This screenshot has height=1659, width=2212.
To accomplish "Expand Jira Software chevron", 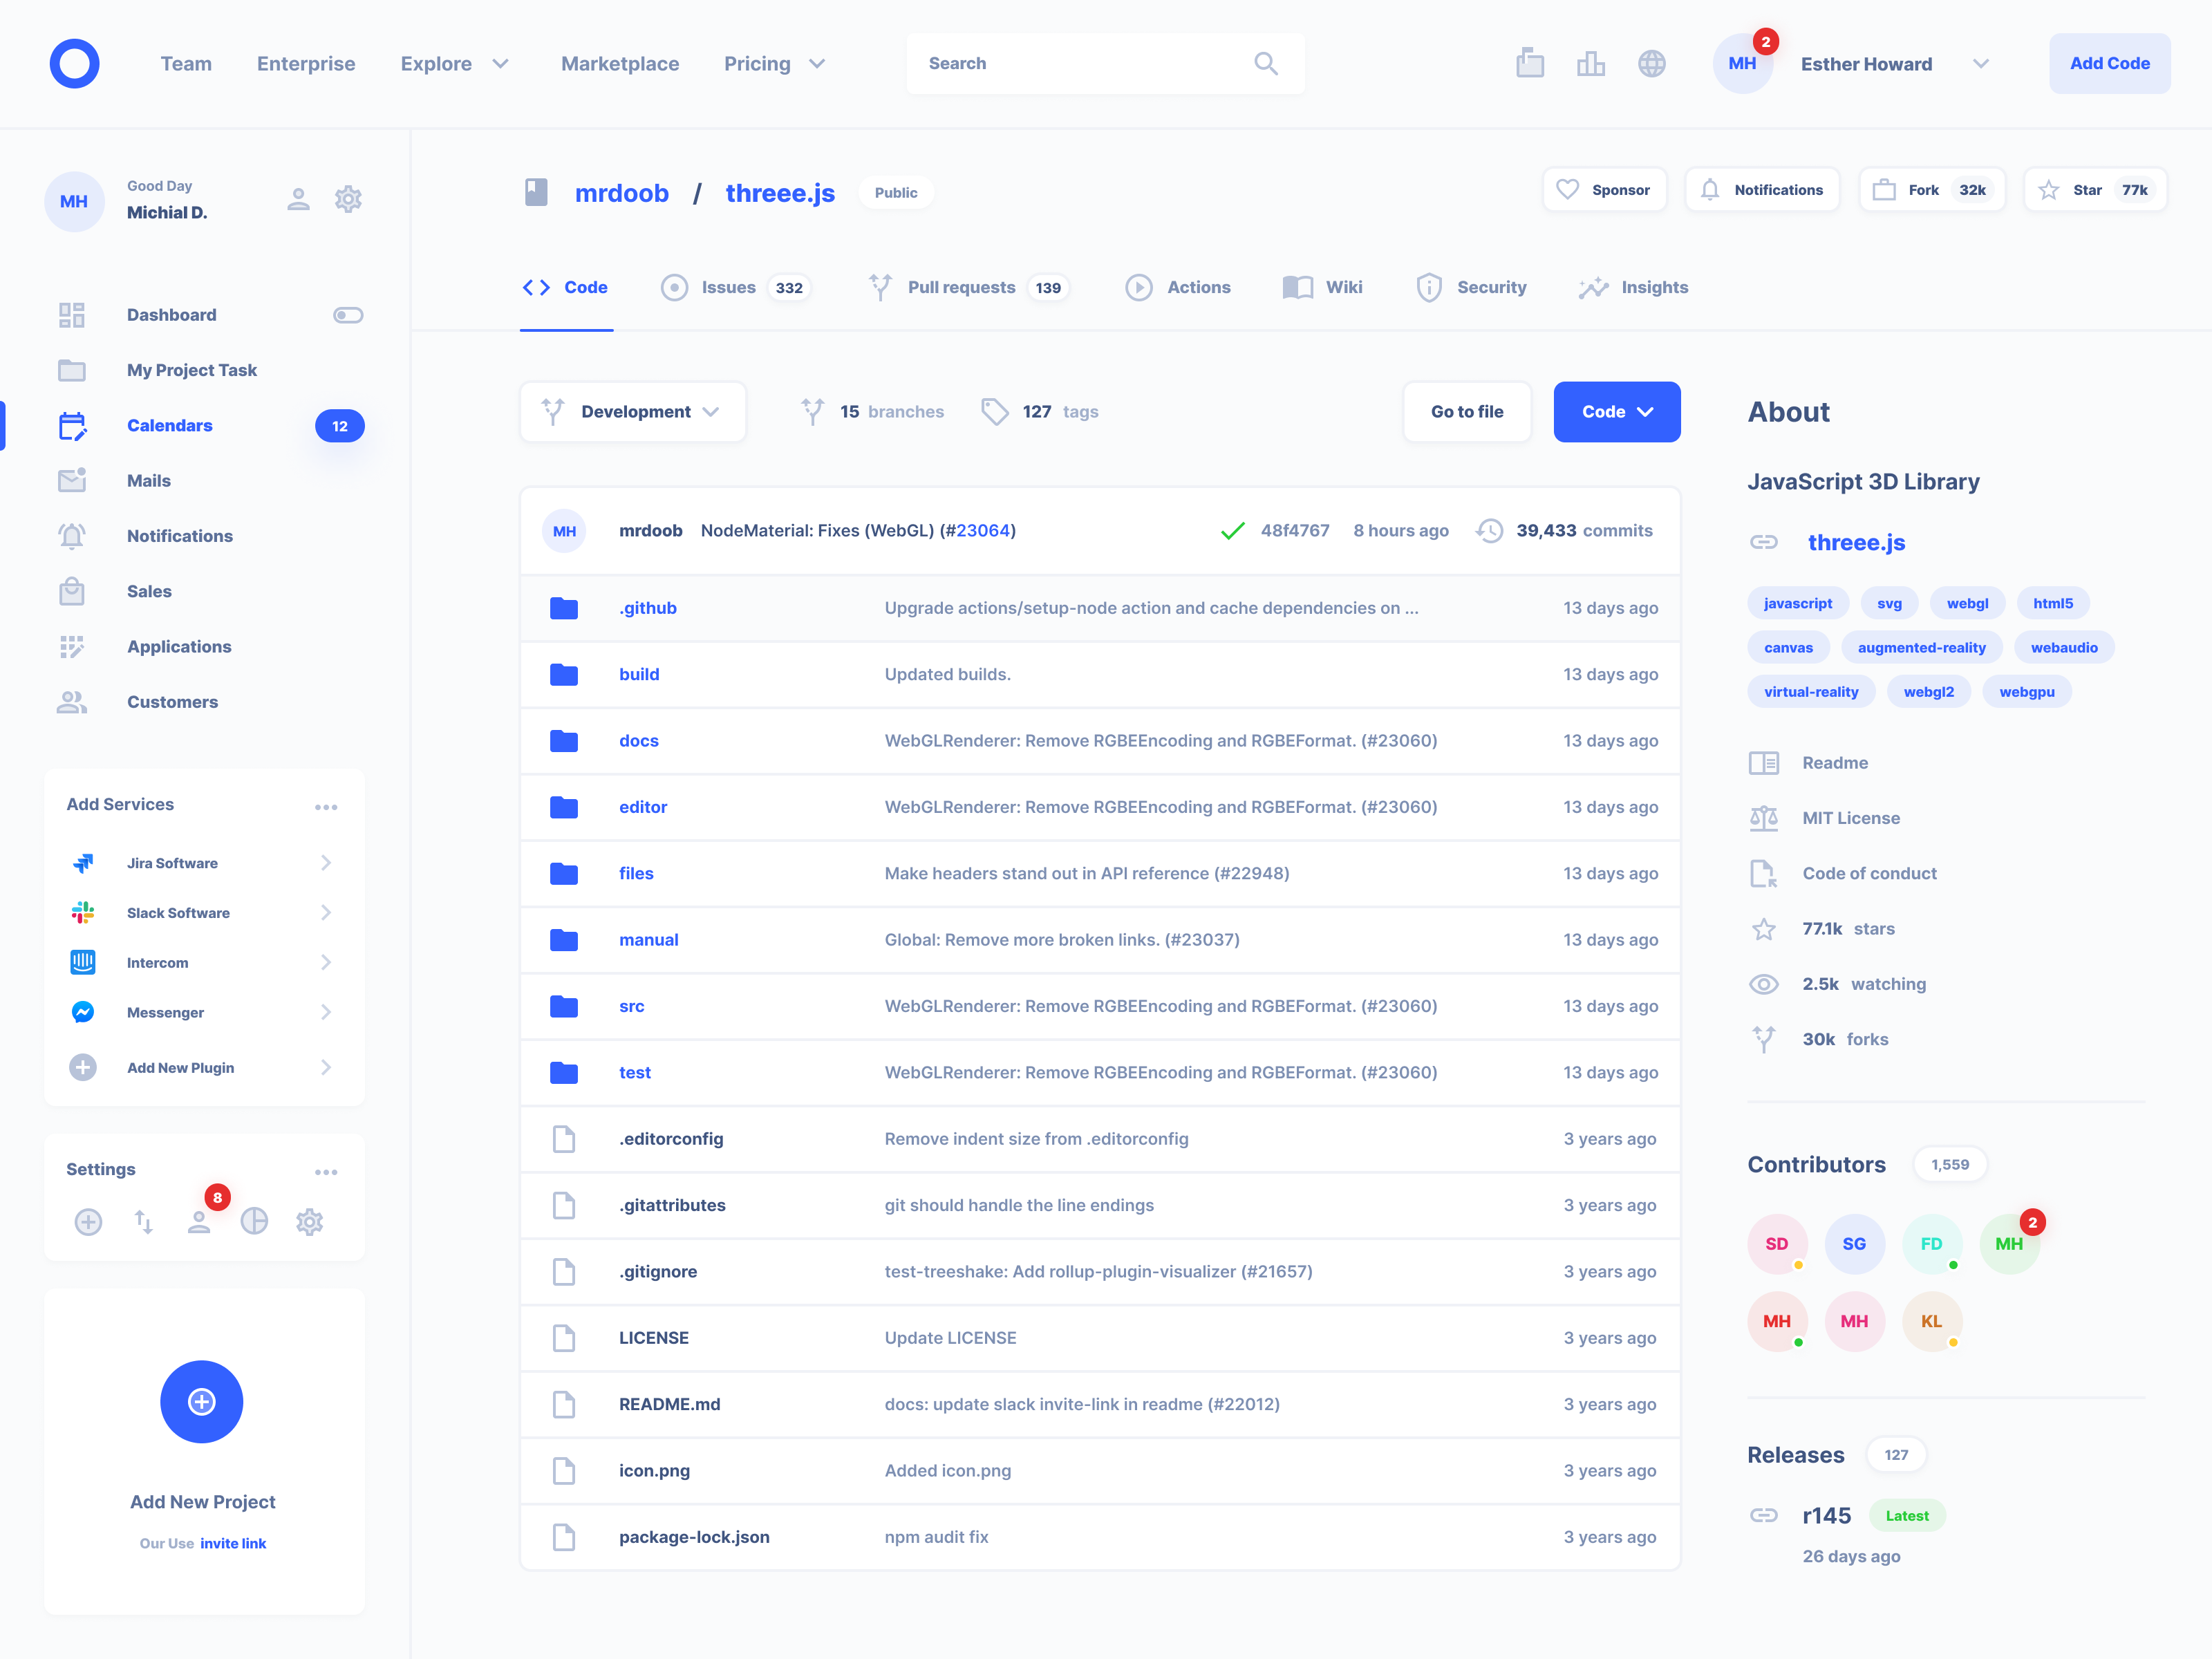I will click(326, 863).
